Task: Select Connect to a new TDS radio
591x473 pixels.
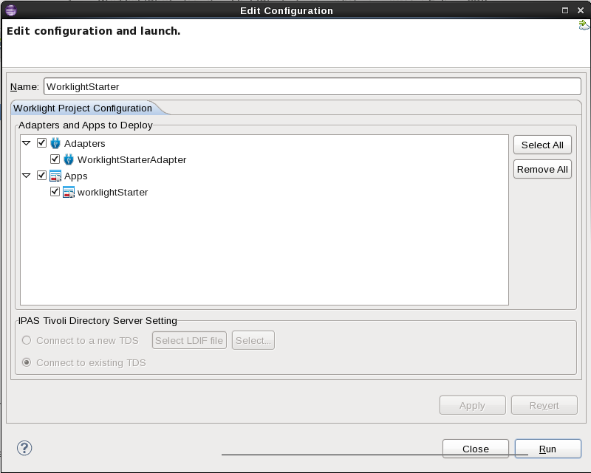Action: point(27,340)
